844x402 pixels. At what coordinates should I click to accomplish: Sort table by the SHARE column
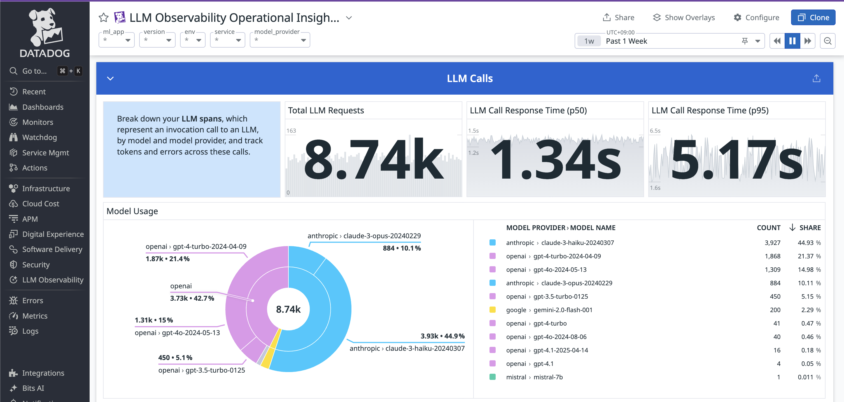tap(810, 228)
